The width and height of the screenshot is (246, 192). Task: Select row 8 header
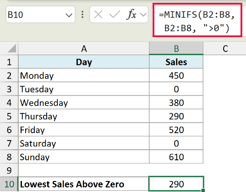(x=9, y=157)
